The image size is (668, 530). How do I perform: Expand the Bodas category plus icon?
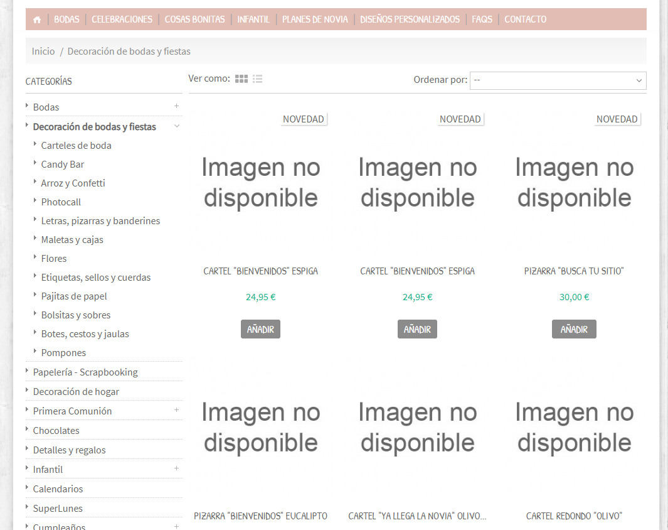(176, 105)
